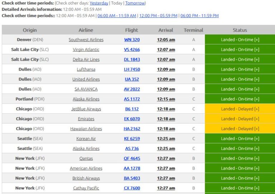Click the Terminal column header
The width and height of the screenshot is (275, 194).
click(x=193, y=30)
